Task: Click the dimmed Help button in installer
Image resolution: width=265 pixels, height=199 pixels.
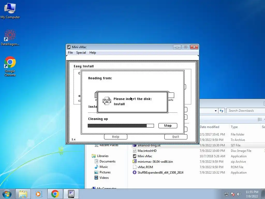Action: (116, 137)
